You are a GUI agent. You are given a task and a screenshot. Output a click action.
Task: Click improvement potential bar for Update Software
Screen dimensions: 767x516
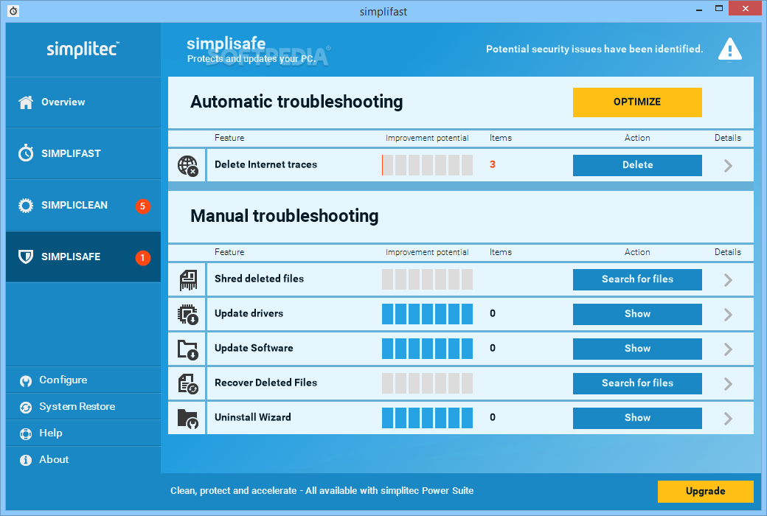coord(427,349)
